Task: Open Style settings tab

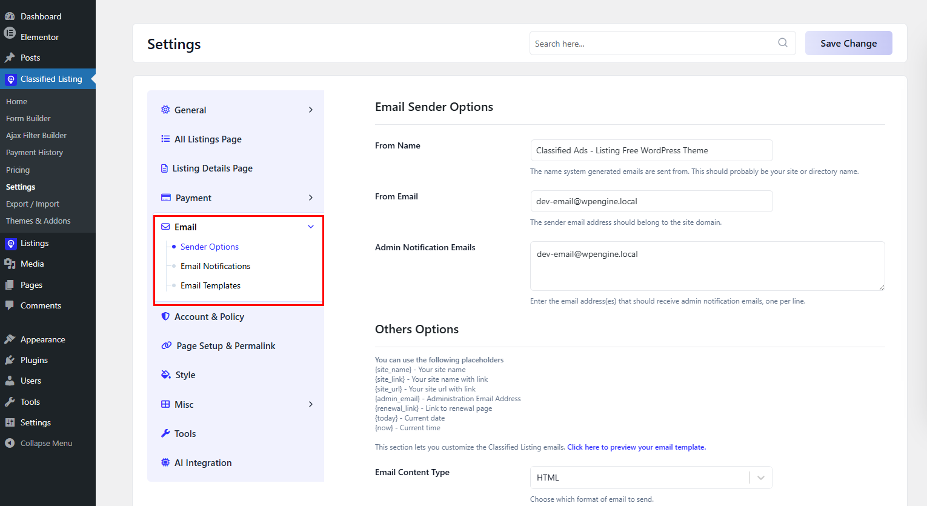Action: (x=185, y=375)
